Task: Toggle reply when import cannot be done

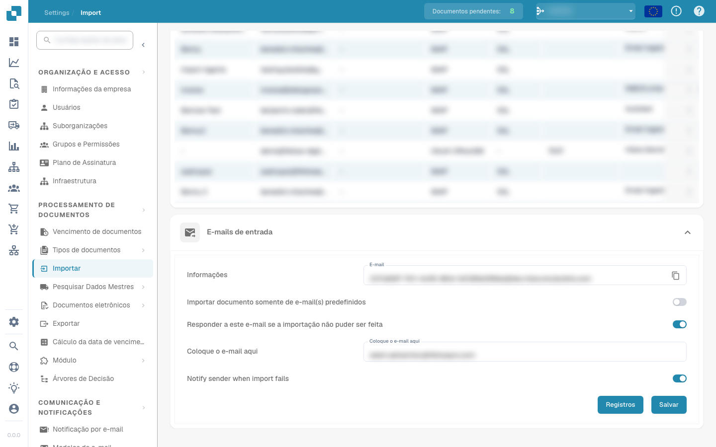Action: pos(680,324)
